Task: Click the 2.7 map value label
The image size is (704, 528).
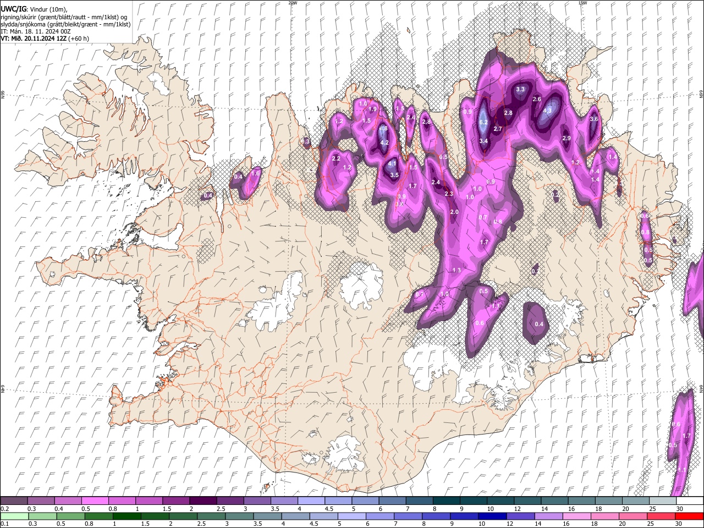Action: (x=498, y=129)
